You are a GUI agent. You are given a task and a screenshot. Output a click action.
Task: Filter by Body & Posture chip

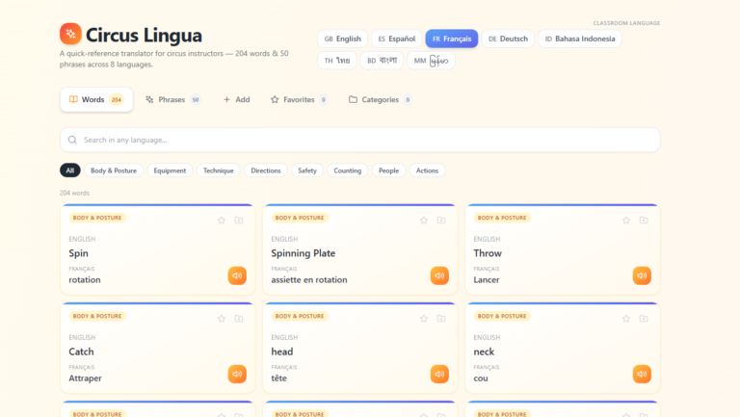[x=114, y=170]
